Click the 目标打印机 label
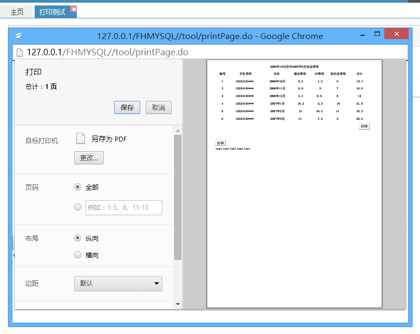 point(42,140)
